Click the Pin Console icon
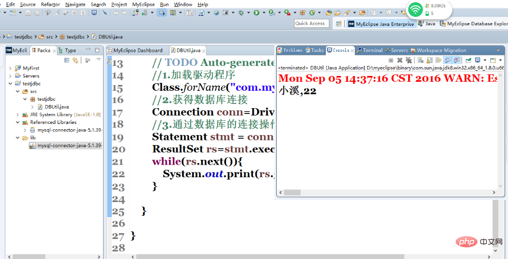The width and height of the screenshot is (508, 259). click(468, 60)
